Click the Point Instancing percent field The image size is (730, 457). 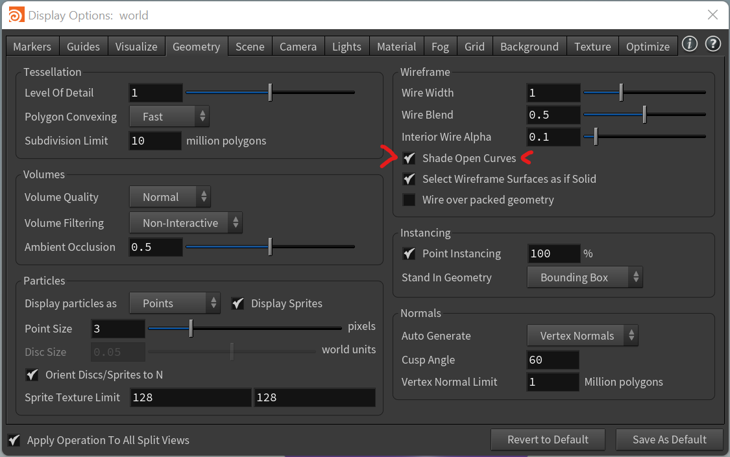pos(554,253)
